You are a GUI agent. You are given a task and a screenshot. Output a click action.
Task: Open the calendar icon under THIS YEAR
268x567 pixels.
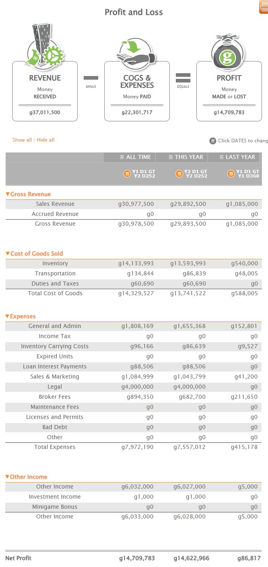pos(179,174)
